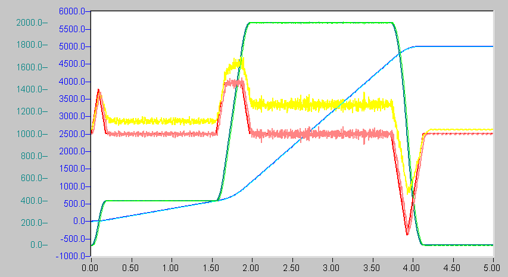This screenshot has height=277, width=508.
Task: Click the teal 1600.0 axis label
Action: point(29,67)
